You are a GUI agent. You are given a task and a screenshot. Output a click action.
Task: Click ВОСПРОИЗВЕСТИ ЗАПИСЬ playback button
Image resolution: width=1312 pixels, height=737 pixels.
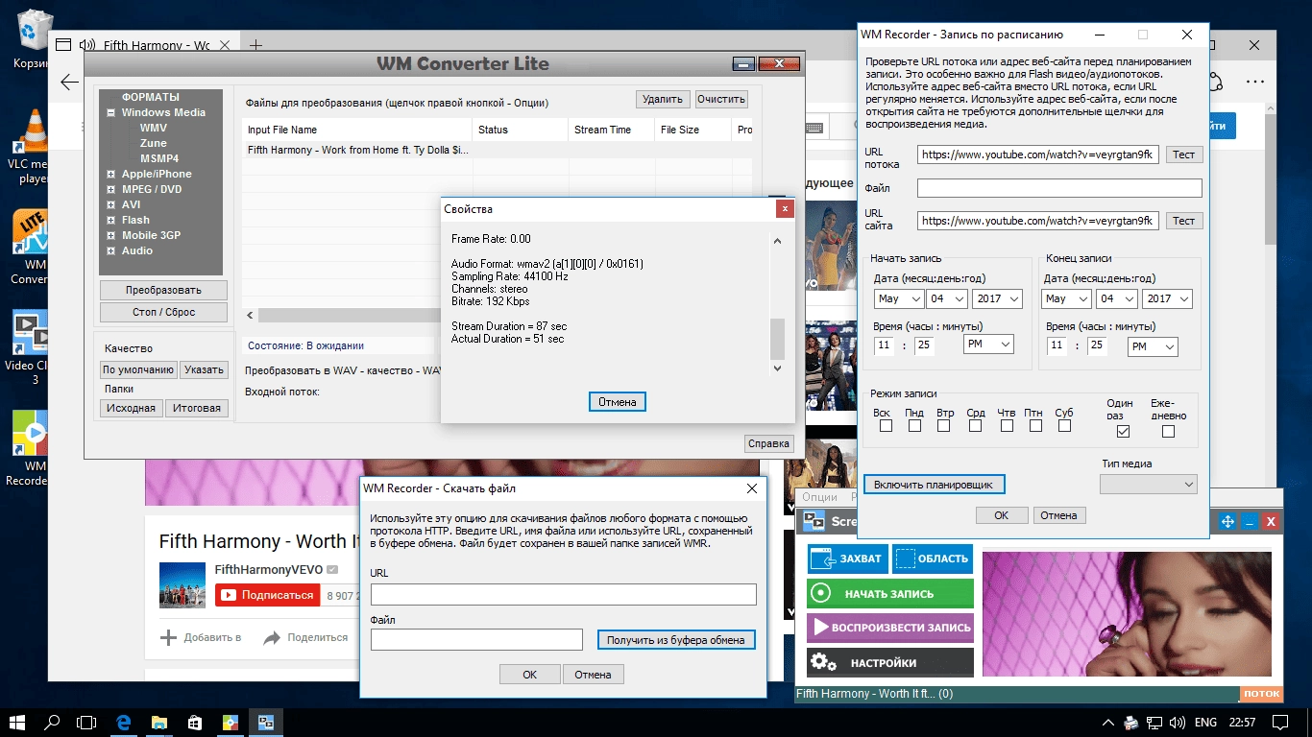890,628
